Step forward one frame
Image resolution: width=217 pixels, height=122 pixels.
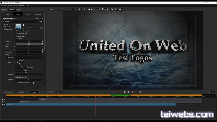(136, 92)
